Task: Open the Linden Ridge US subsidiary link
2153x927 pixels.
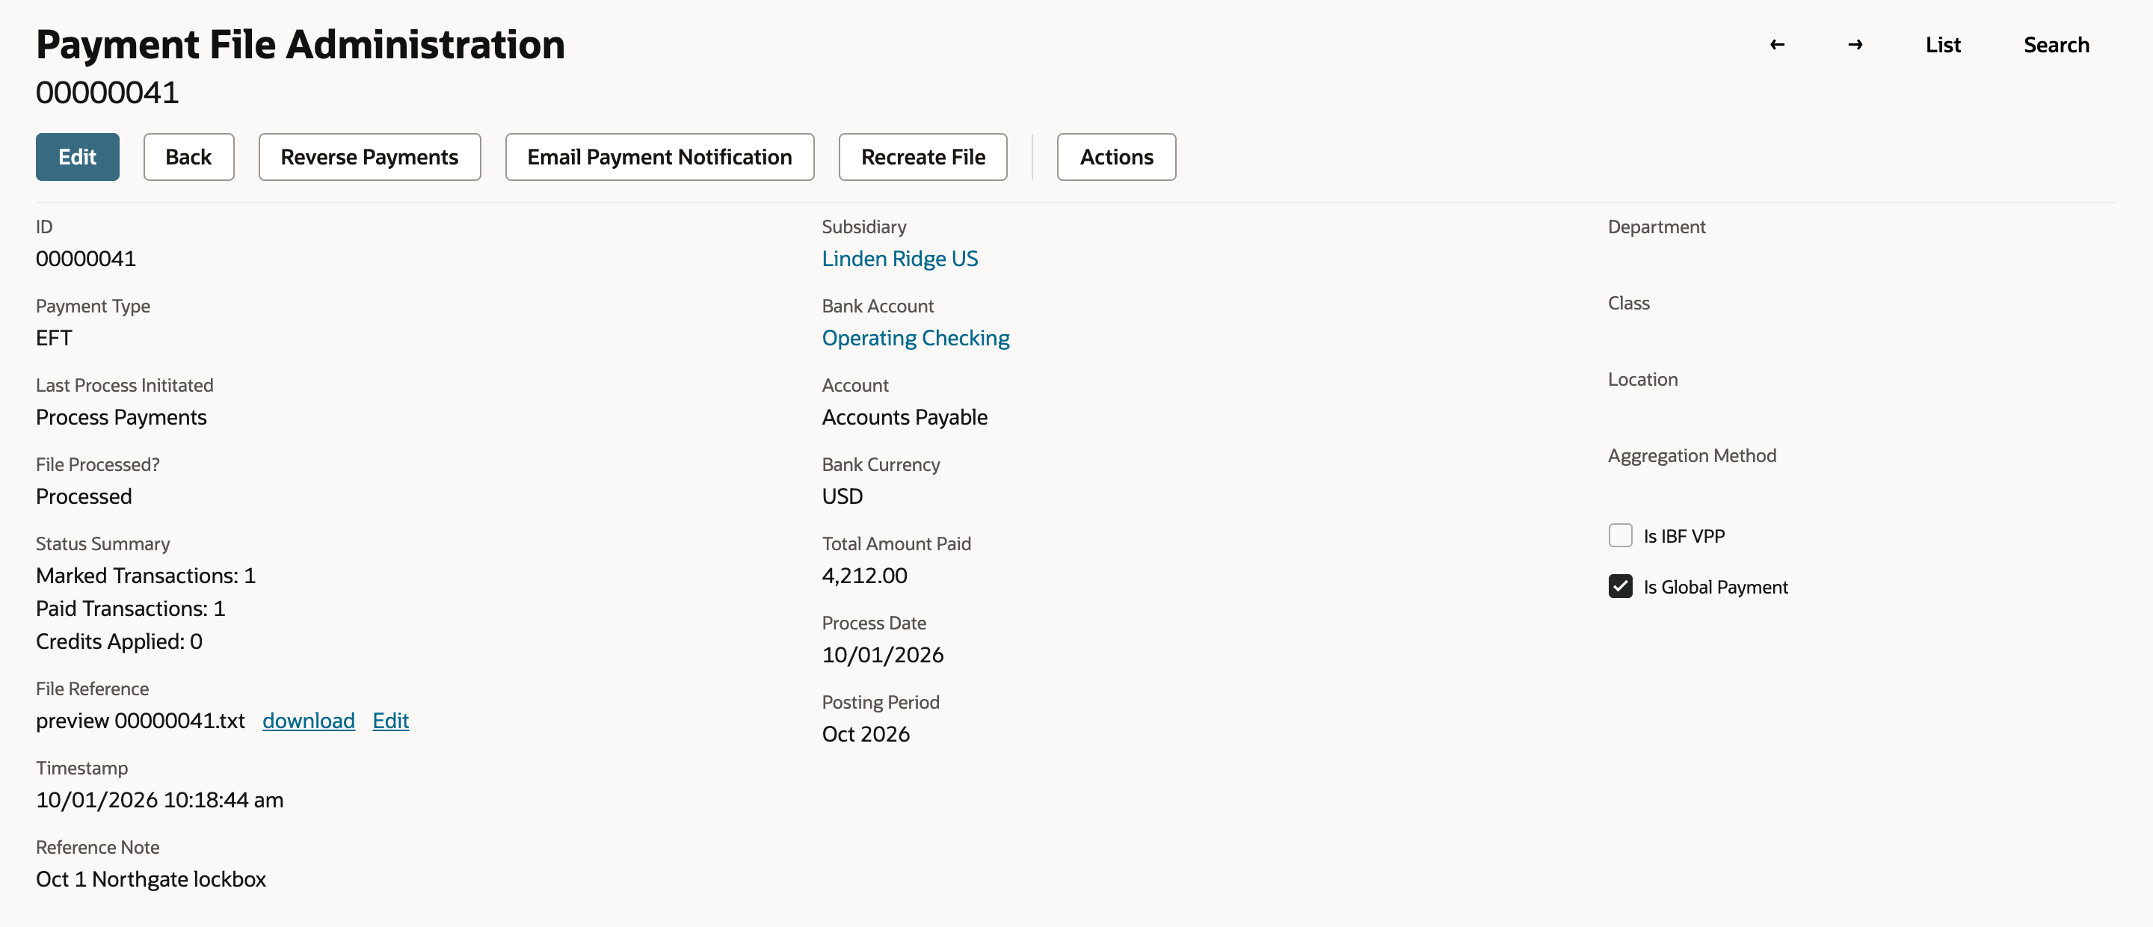Action: tap(899, 259)
